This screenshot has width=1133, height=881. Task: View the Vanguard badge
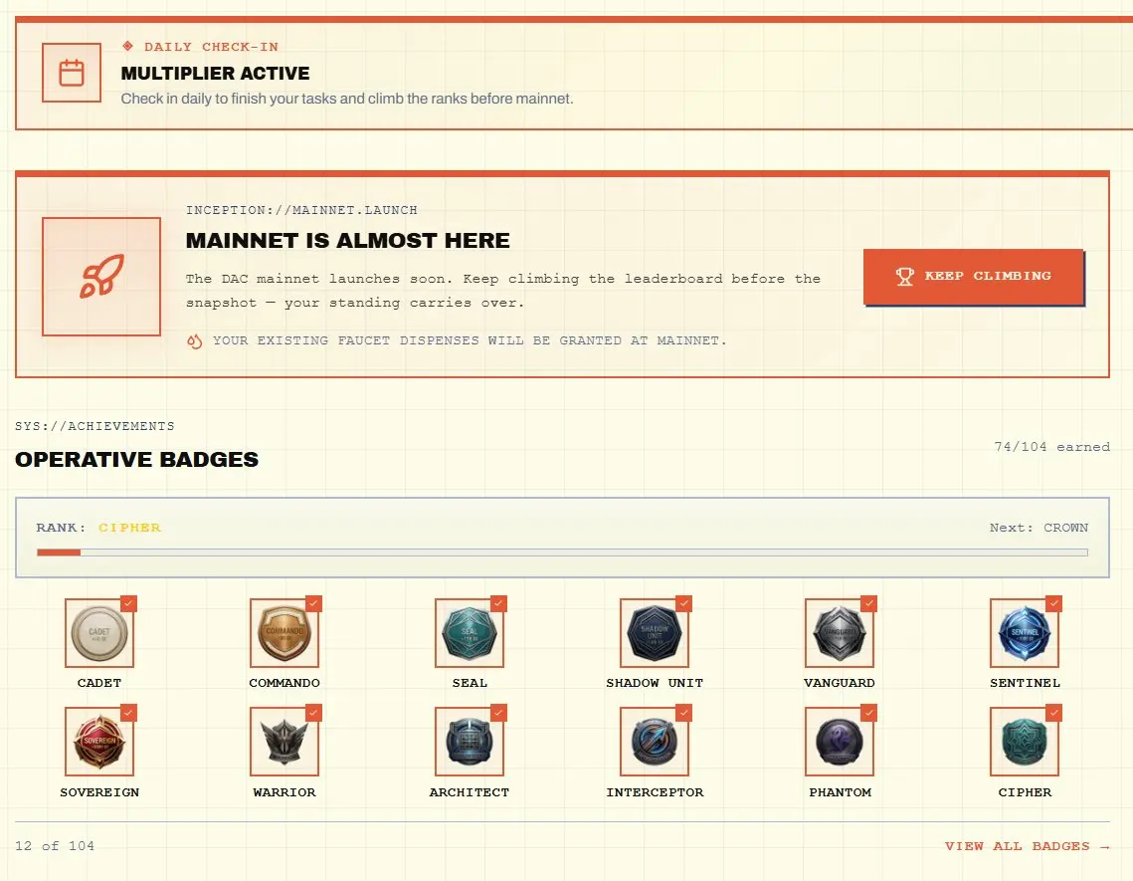(x=840, y=633)
